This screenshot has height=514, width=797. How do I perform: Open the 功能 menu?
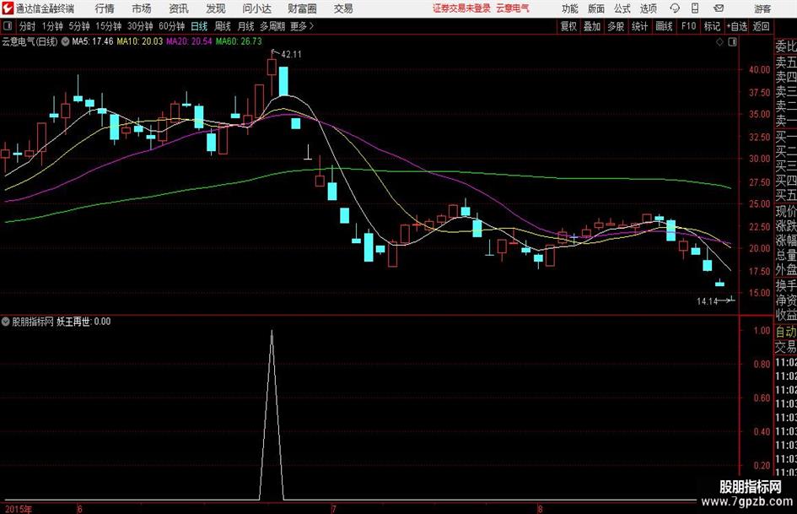(570, 8)
